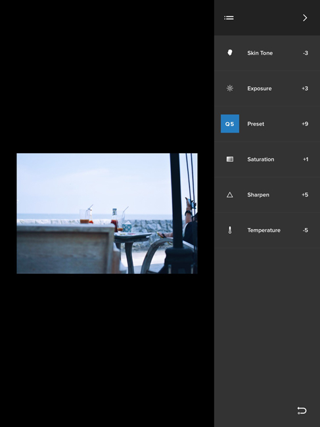Image resolution: width=320 pixels, height=427 pixels.
Task: Click the Skin Tone -3 value
Action: pyautogui.click(x=306, y=53)
